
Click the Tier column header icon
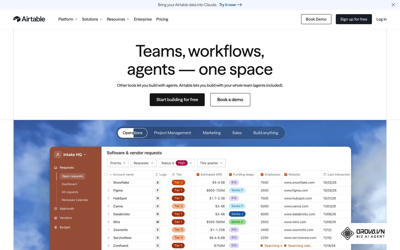173,174
